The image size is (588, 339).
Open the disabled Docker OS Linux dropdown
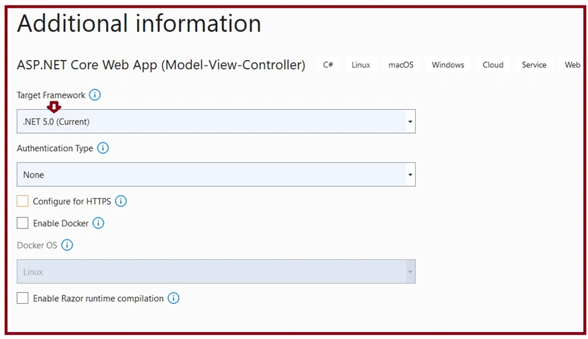(216, 271)
